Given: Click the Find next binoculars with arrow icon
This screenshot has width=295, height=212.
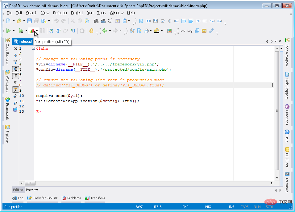Looking at the screenshot, I should [103, 21].
